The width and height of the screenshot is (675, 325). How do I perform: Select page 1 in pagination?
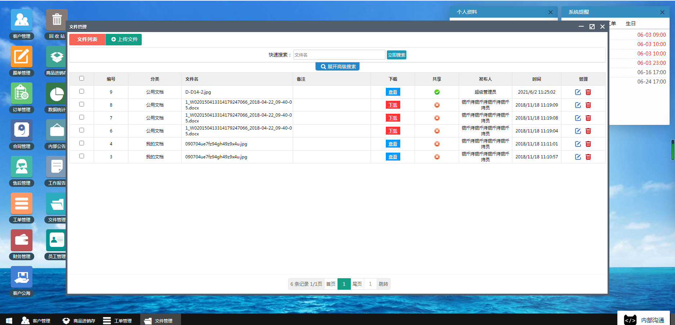(344, 284)
